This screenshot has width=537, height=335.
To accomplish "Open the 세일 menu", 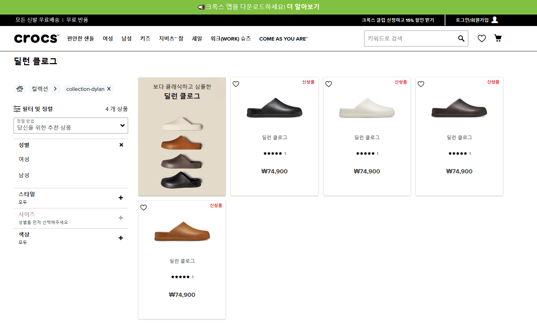I will pos(197,38).
